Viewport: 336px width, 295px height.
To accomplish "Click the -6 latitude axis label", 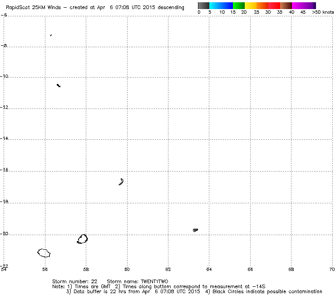I will click(4, 15).
